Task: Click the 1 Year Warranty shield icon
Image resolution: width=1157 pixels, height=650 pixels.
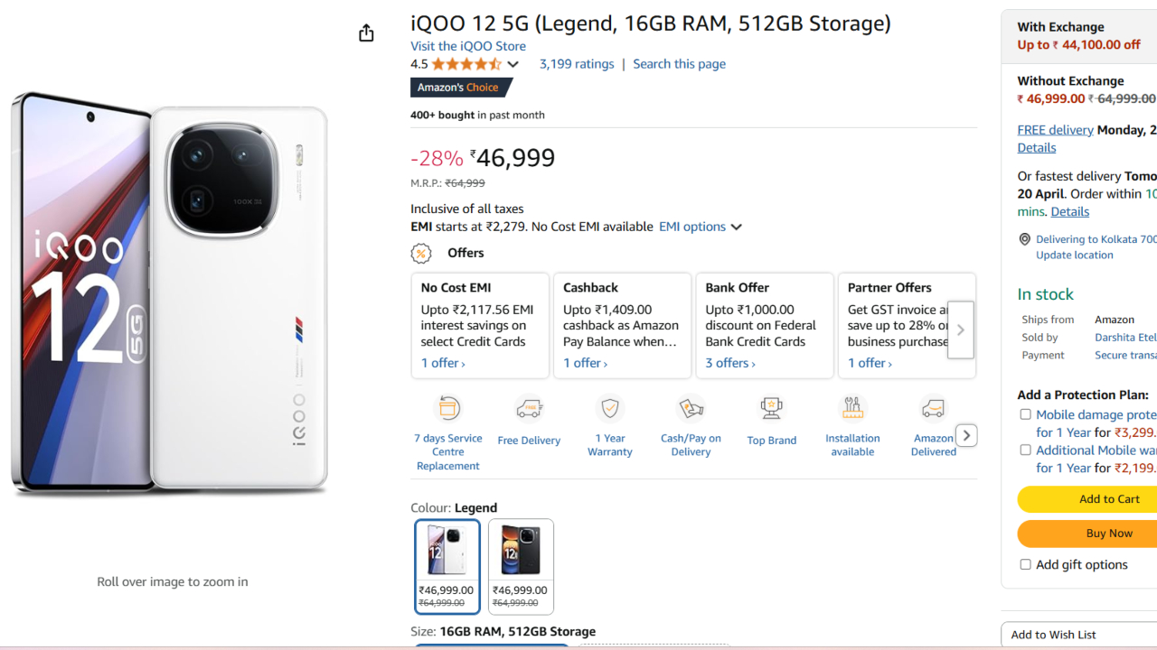Action: 610,408
